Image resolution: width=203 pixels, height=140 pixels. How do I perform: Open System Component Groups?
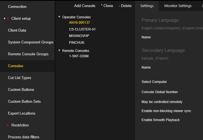pyautogui.click(x=31, y=42)
